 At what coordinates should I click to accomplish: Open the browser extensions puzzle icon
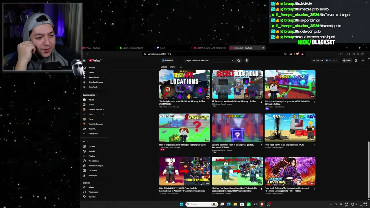(337, 54)
